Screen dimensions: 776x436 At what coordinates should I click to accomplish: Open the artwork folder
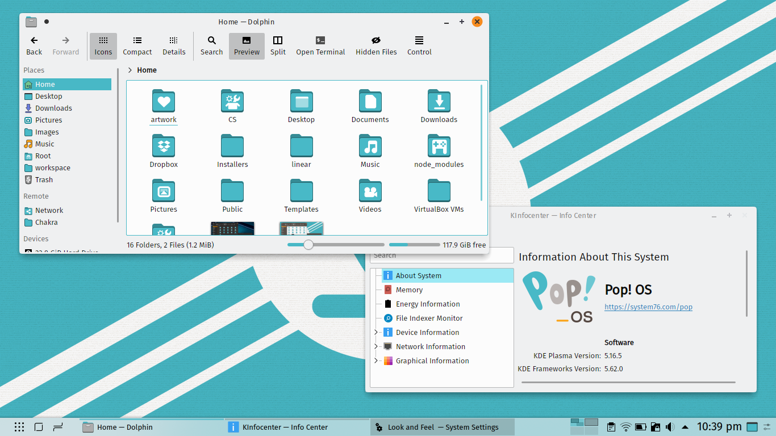(164, 107)
